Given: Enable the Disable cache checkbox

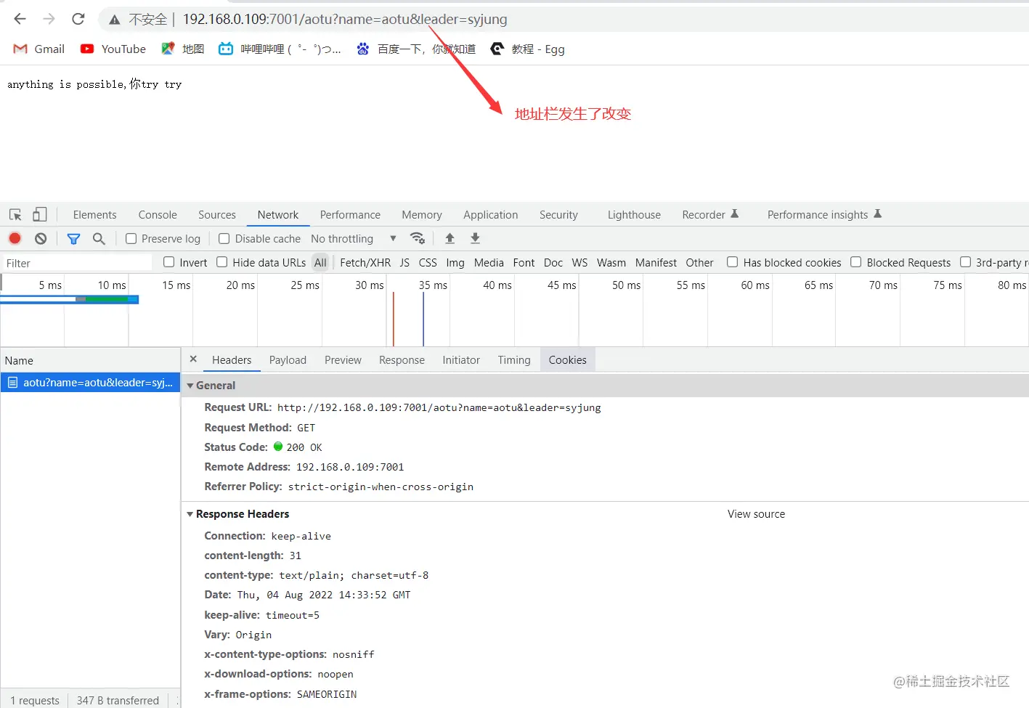Looking at the screenshot, I should pos(224,239).
